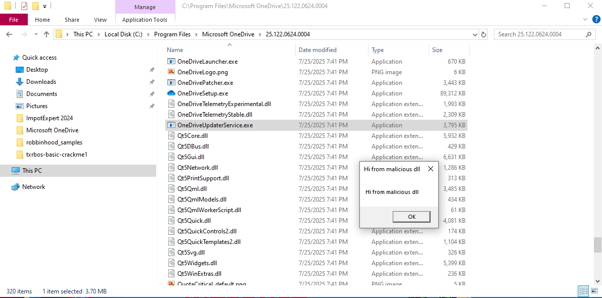Click the Qt5Gui.dll file icon

(x=171, y=157)
